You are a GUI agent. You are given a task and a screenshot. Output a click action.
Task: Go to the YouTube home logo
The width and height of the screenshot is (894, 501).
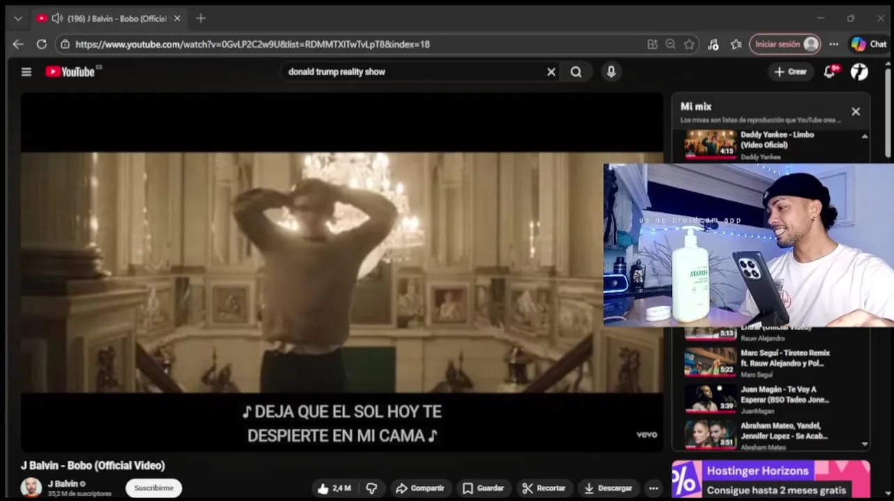pos(70,72)
